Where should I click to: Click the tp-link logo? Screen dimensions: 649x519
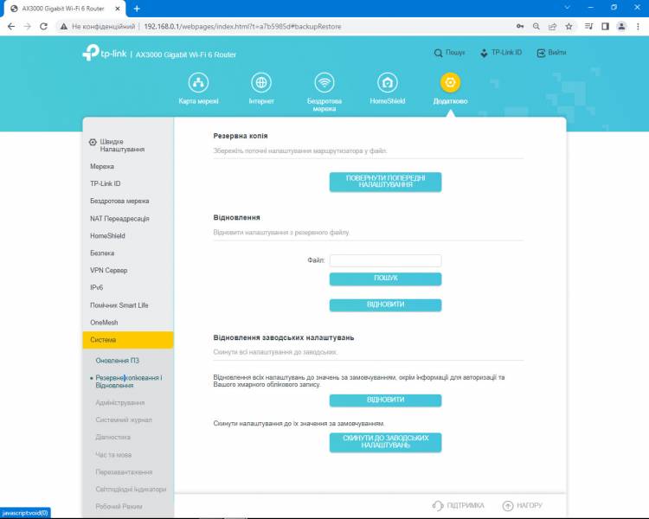[x=105, y=53]
